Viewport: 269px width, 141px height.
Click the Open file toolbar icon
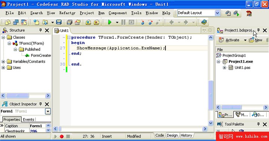[45, 22]
